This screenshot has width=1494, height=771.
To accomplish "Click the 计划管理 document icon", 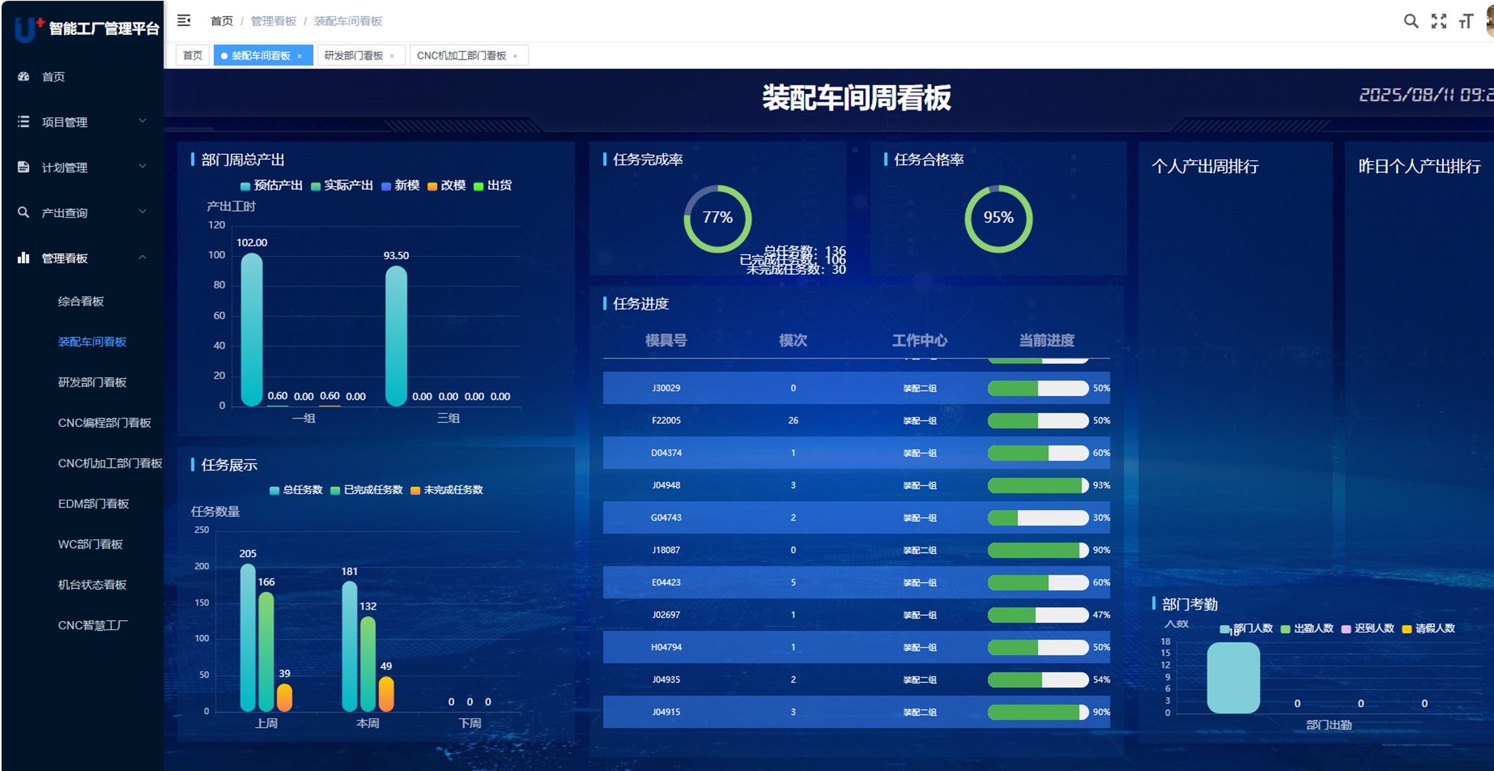I will click(24, 167).
